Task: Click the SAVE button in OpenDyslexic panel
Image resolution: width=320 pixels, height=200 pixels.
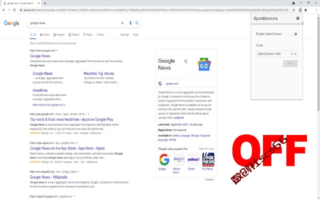Action: click(290, 63)
